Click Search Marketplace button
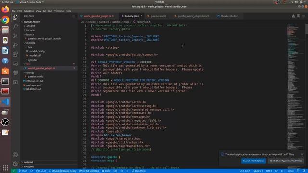 tap(253, 161)
